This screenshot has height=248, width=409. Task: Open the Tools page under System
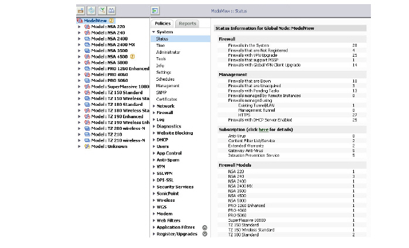click(161, 59)
